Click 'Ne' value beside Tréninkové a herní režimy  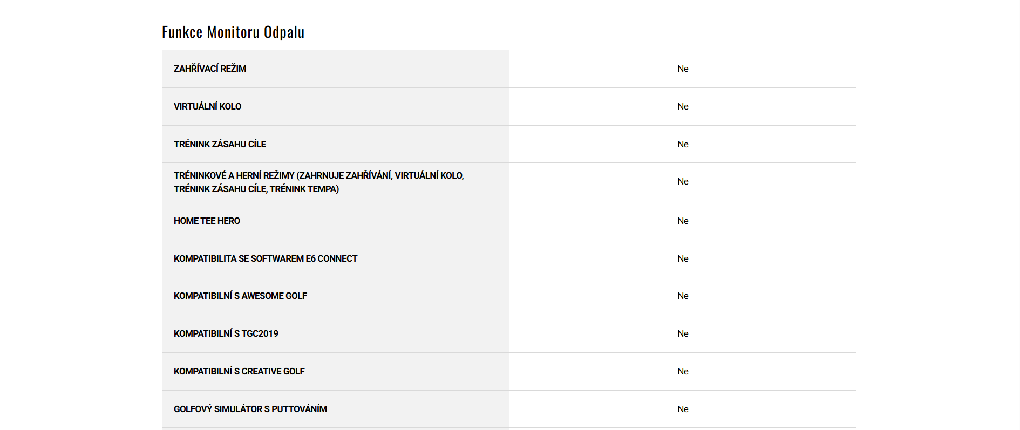pos(683,182)
